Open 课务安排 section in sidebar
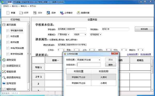This screenshot has width=155, height=96. point(11,60)
